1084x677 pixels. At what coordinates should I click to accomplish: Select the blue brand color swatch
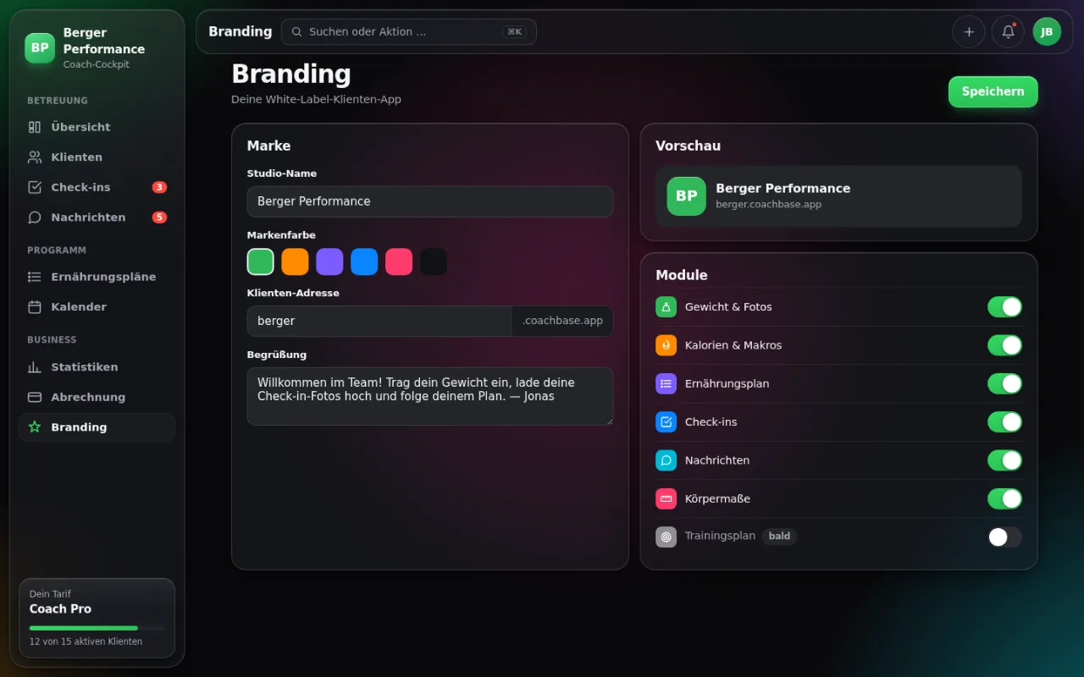[364, 261]
